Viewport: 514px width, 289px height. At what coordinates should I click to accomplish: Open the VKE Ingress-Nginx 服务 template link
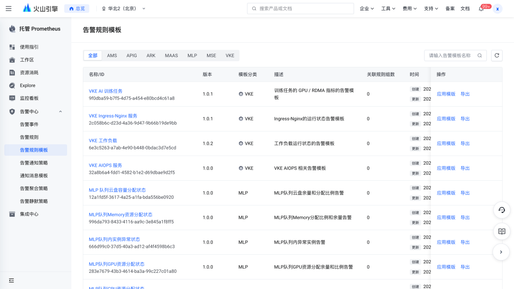(x=113, y=116)
